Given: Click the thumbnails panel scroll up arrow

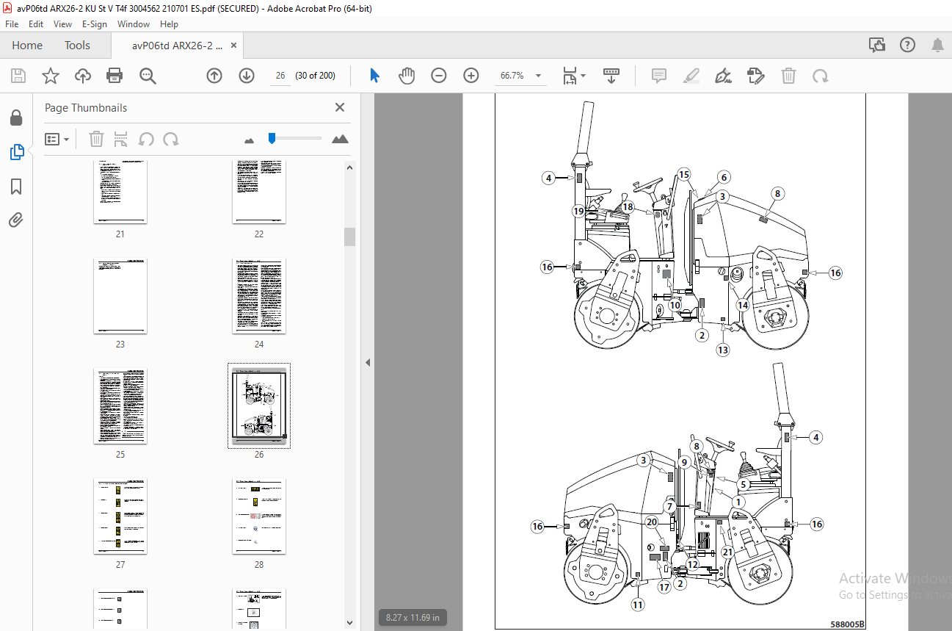Looking at the screenshot, I should tap(350, 167).
